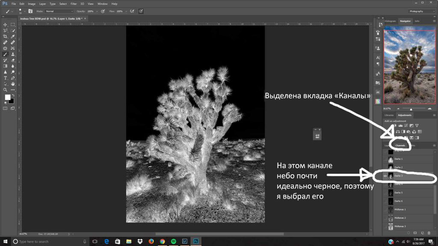Open the brush Mode dropdown
This screenshot has width=438, height=246.
click(x=59, y=11)
